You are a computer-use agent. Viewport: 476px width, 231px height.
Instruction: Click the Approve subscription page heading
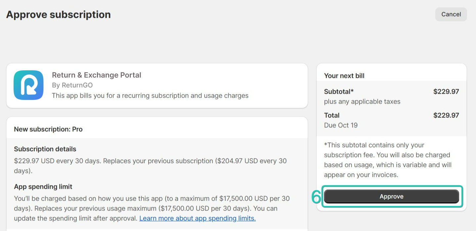(x=59, y=15)
